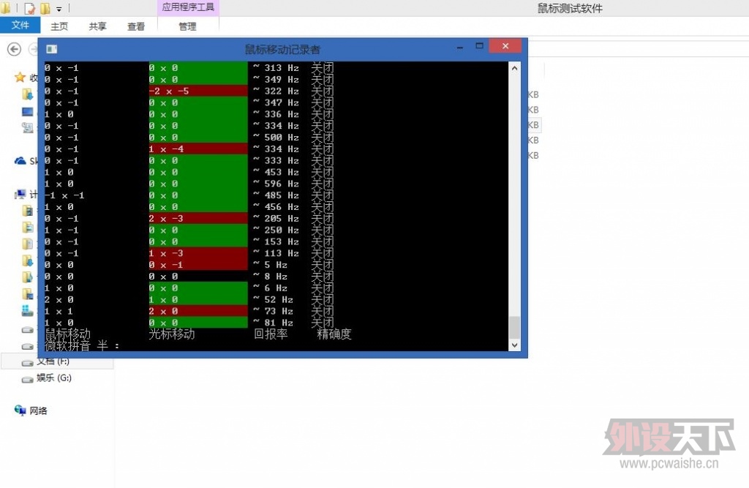Click the '~ 81 Hz' report rate value
The width and height of the screenshot is (749, 488).
point(274,323)
